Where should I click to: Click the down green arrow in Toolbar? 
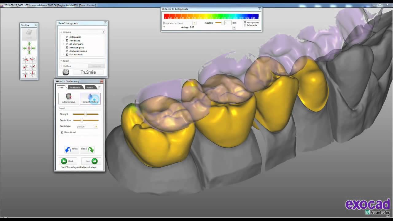click(29, 52)
